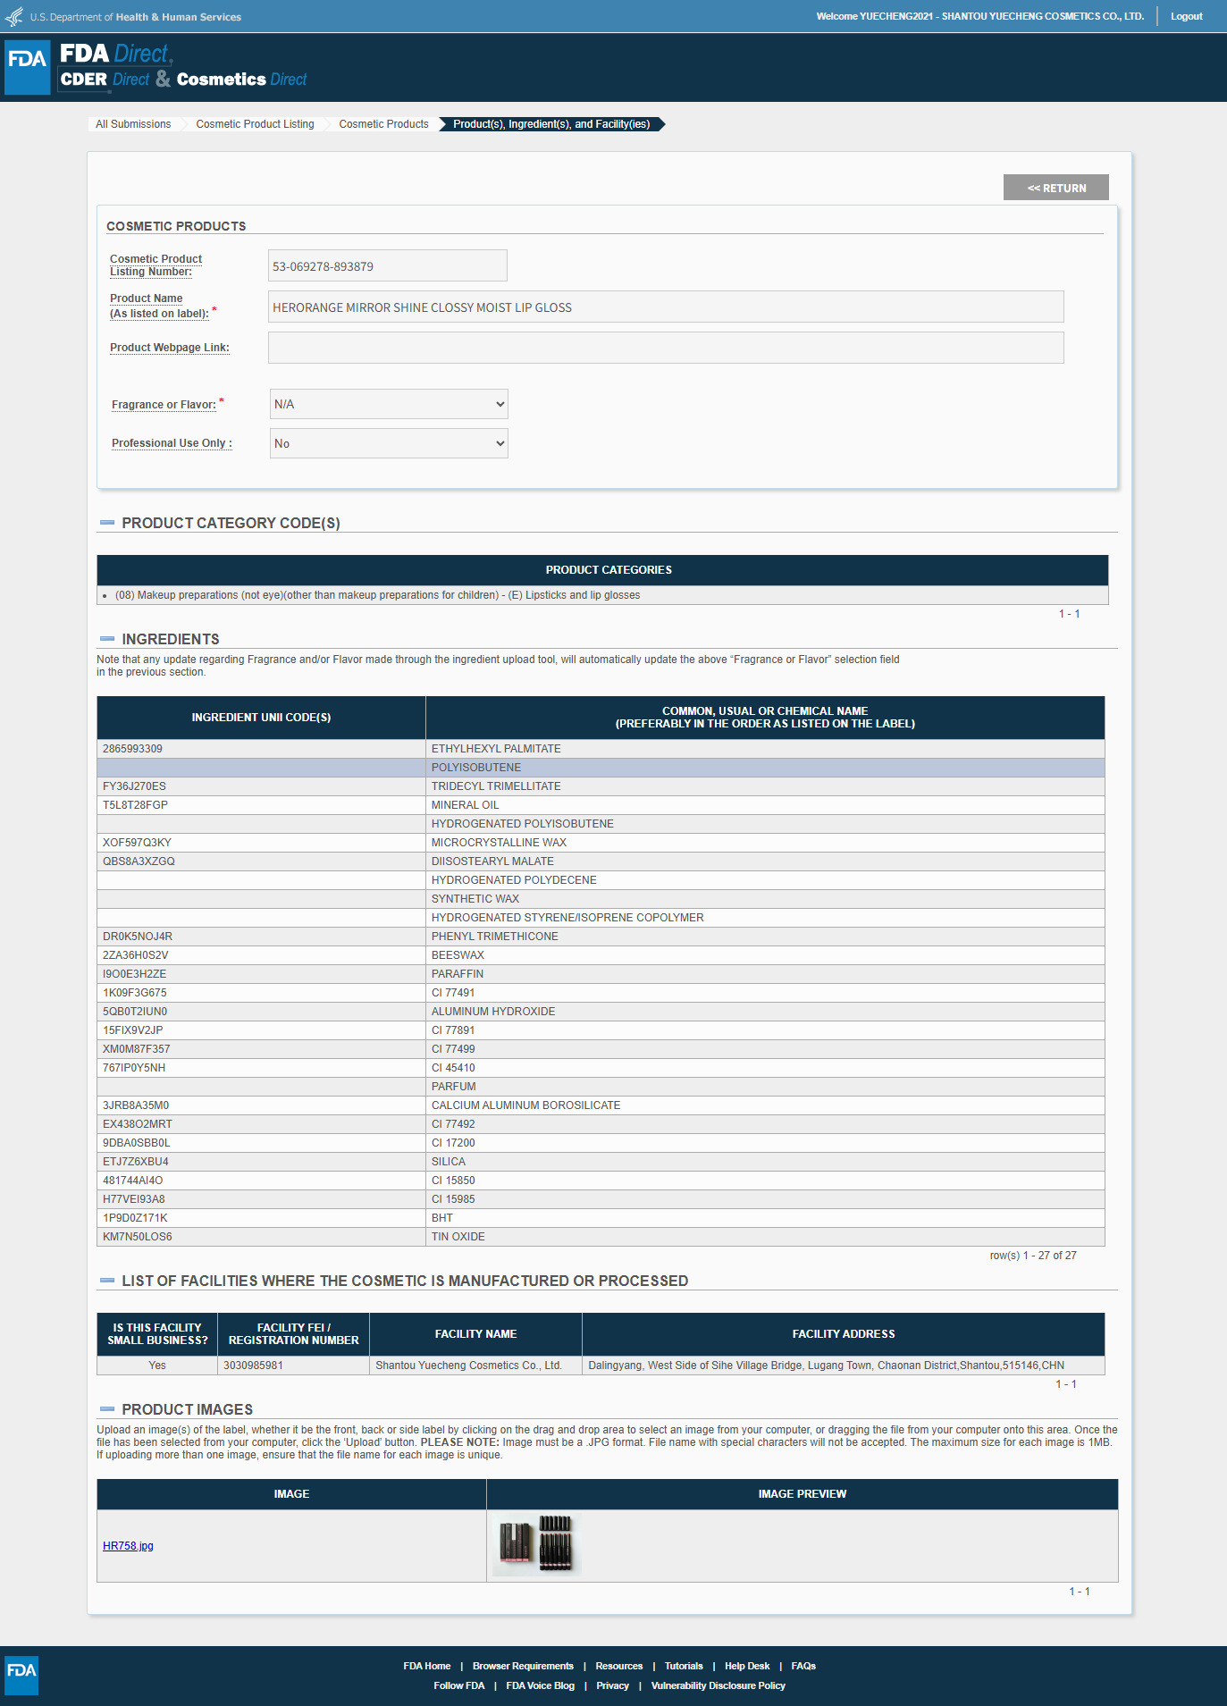Viewport: 1227px width, 1706px height.
Task: Open the HR758.jpg image link
Action: pyautogui.click(x=128, y=1546)
